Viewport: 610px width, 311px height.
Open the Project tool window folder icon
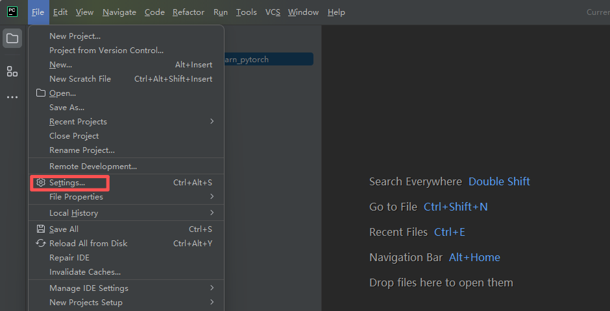pyautogui.click(x=12, y=38)
